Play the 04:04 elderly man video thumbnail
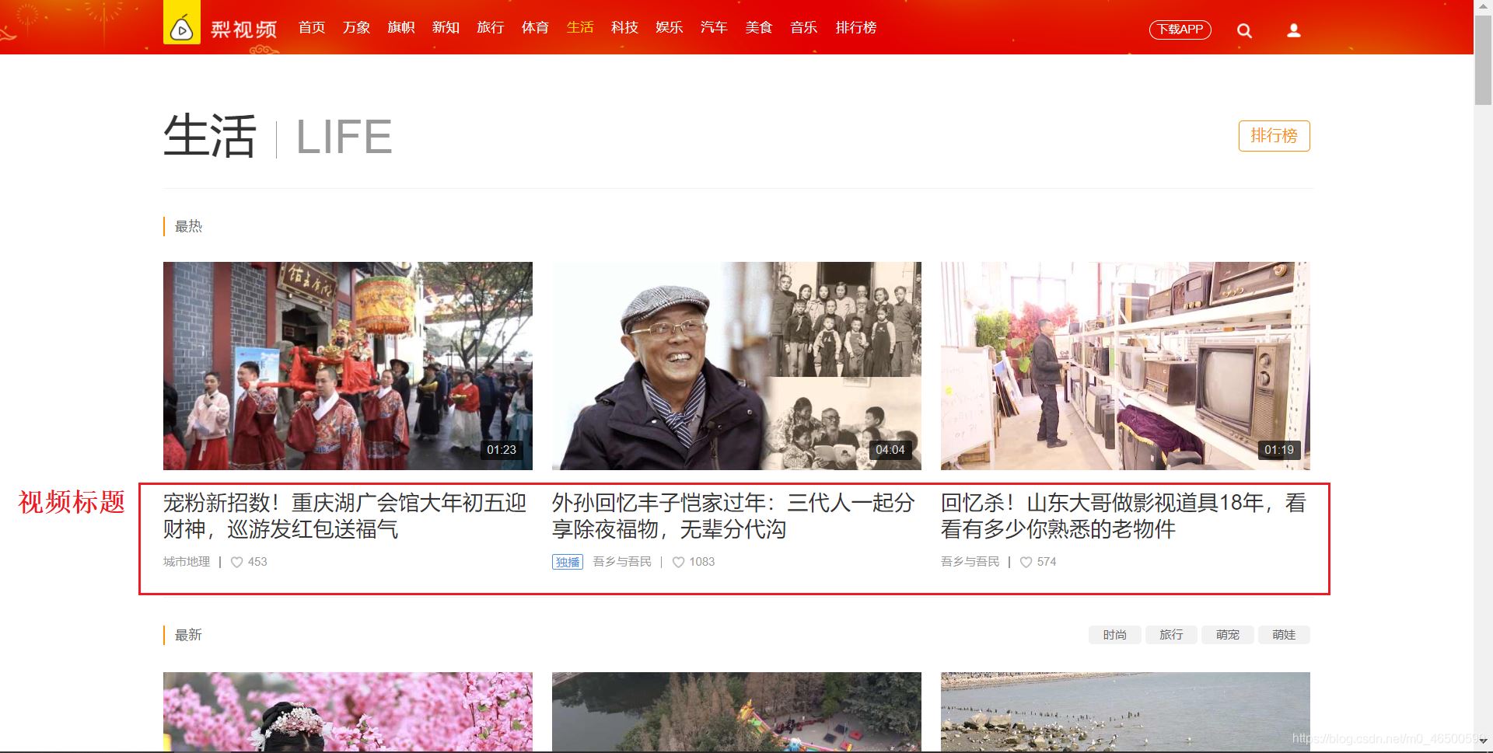This screenshot has width=1493, height=753. point(736,365)
